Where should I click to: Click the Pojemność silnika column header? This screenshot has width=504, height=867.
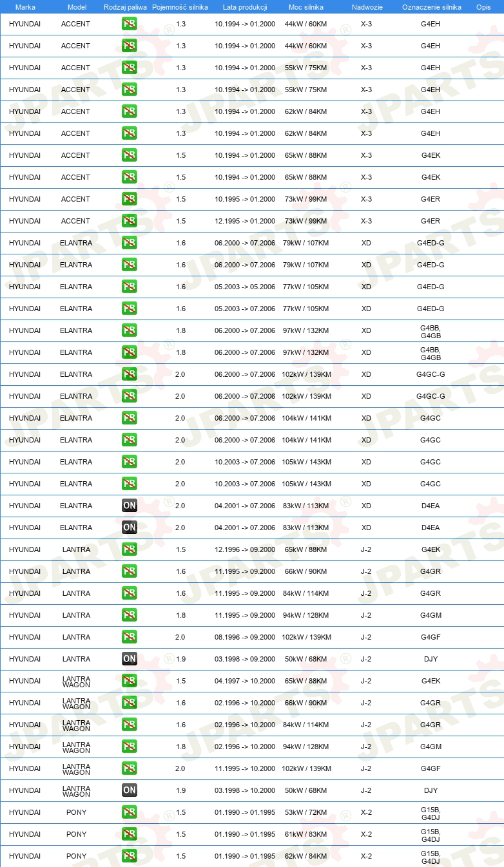(x=180, y=7)
